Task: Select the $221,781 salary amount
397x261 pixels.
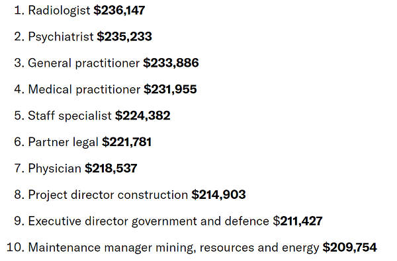Action: pos(126,142)
